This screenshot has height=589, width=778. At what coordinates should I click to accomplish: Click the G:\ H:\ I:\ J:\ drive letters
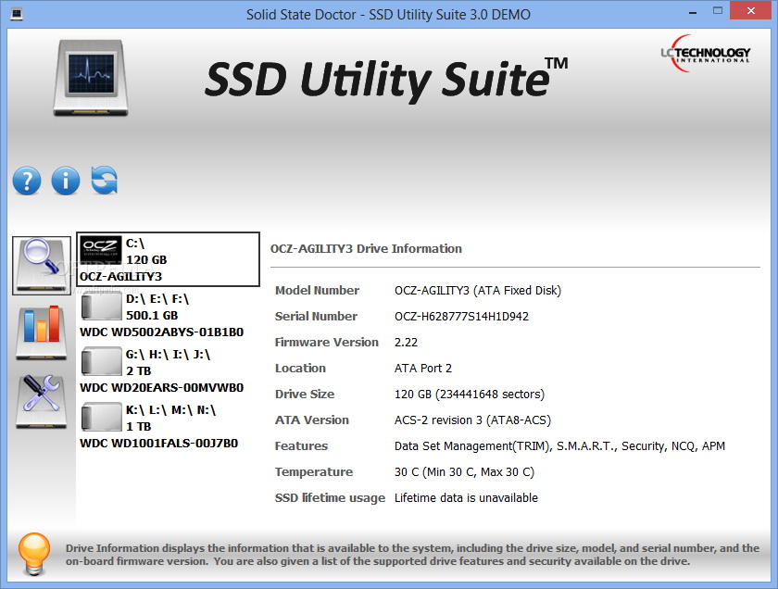click(169, 355)
